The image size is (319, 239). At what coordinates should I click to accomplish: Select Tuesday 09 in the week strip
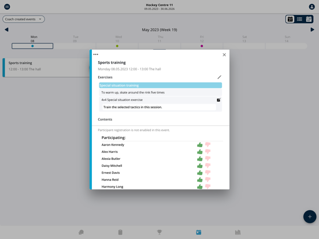pyautogui.click(x=75, y=46)
